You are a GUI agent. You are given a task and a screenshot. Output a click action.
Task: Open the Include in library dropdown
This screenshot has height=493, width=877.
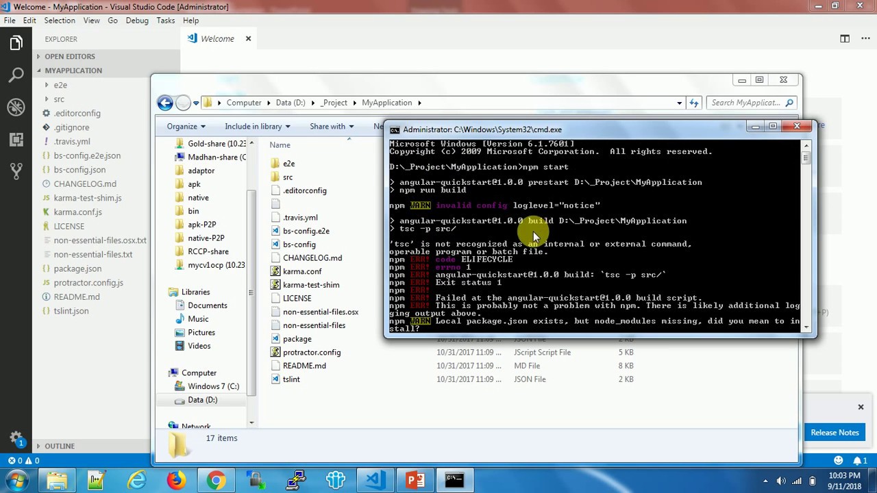point(258,126)
